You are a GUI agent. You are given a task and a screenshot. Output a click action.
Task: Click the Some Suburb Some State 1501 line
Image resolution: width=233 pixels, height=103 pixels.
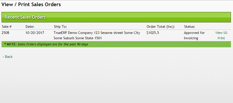[77, 38]
